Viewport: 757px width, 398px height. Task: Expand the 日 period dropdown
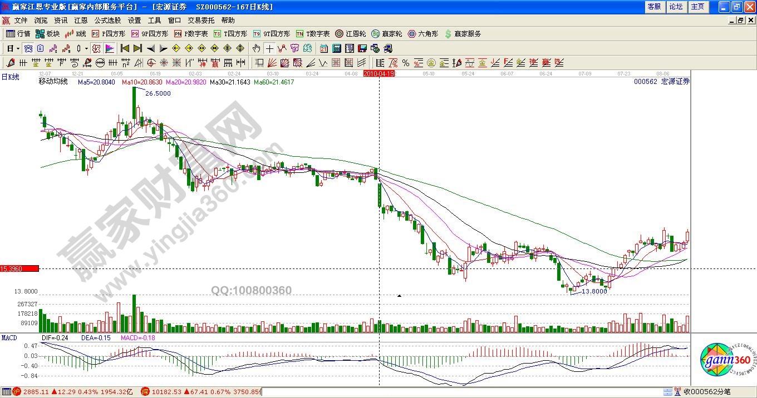tap(13, 48)
